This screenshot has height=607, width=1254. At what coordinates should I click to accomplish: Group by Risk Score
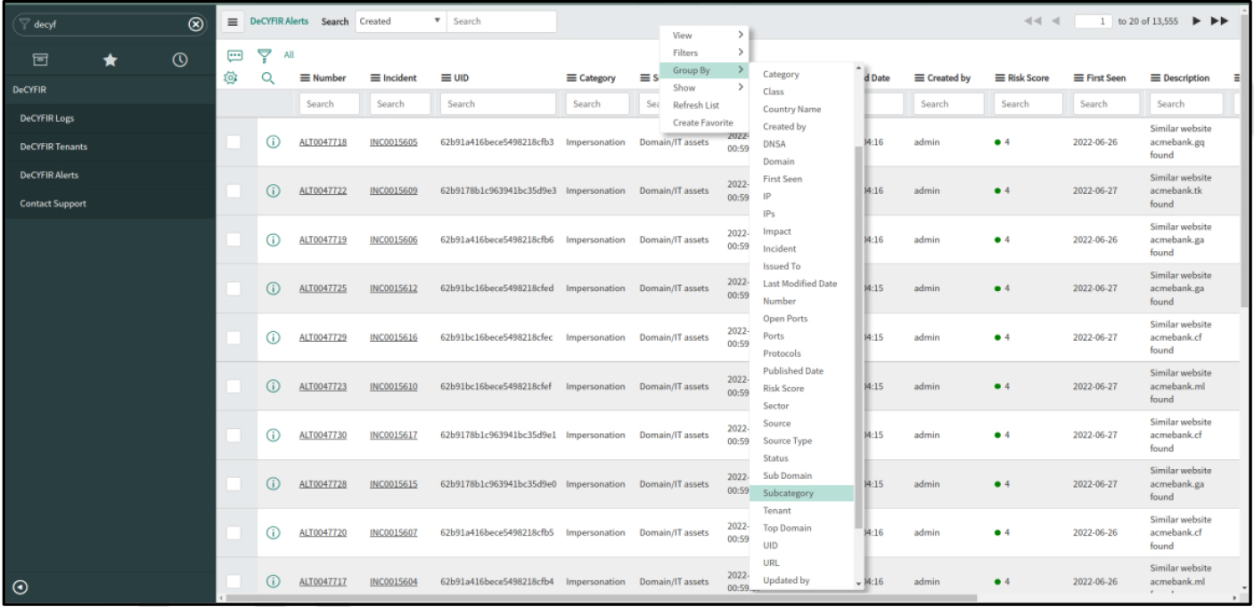tap(802, 388)
